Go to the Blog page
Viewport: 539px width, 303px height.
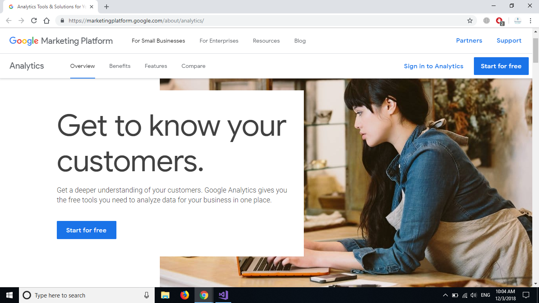[300, 41]
